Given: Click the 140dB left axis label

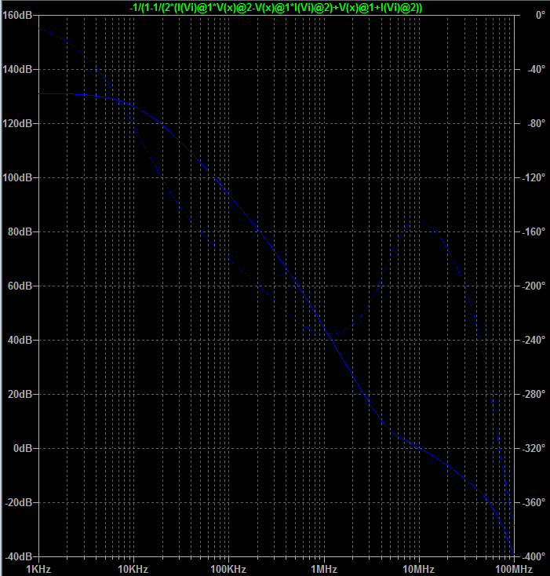Looking at the screenshot, I should [17, 69].
